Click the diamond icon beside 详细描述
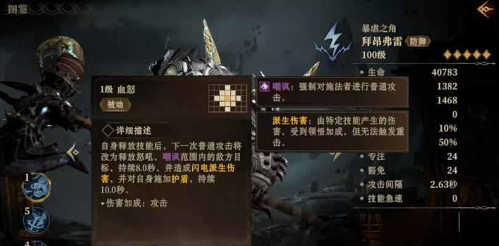The image size is (499, 246). pos(108,130)
